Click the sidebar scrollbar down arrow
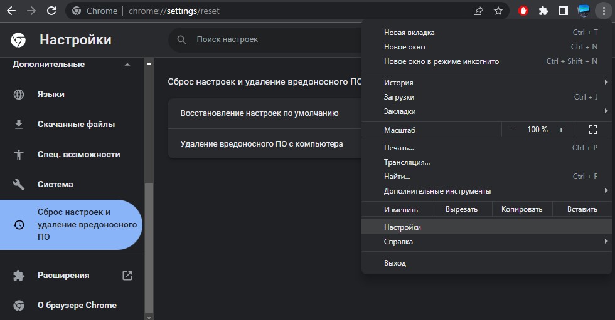 149,317
